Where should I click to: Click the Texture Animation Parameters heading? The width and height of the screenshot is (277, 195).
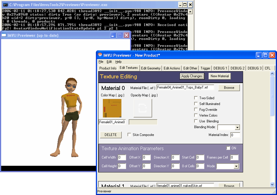pos(133,149)
